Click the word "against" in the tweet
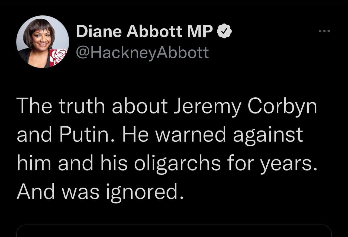Screen dimensions: 348x237 [268, 135]
